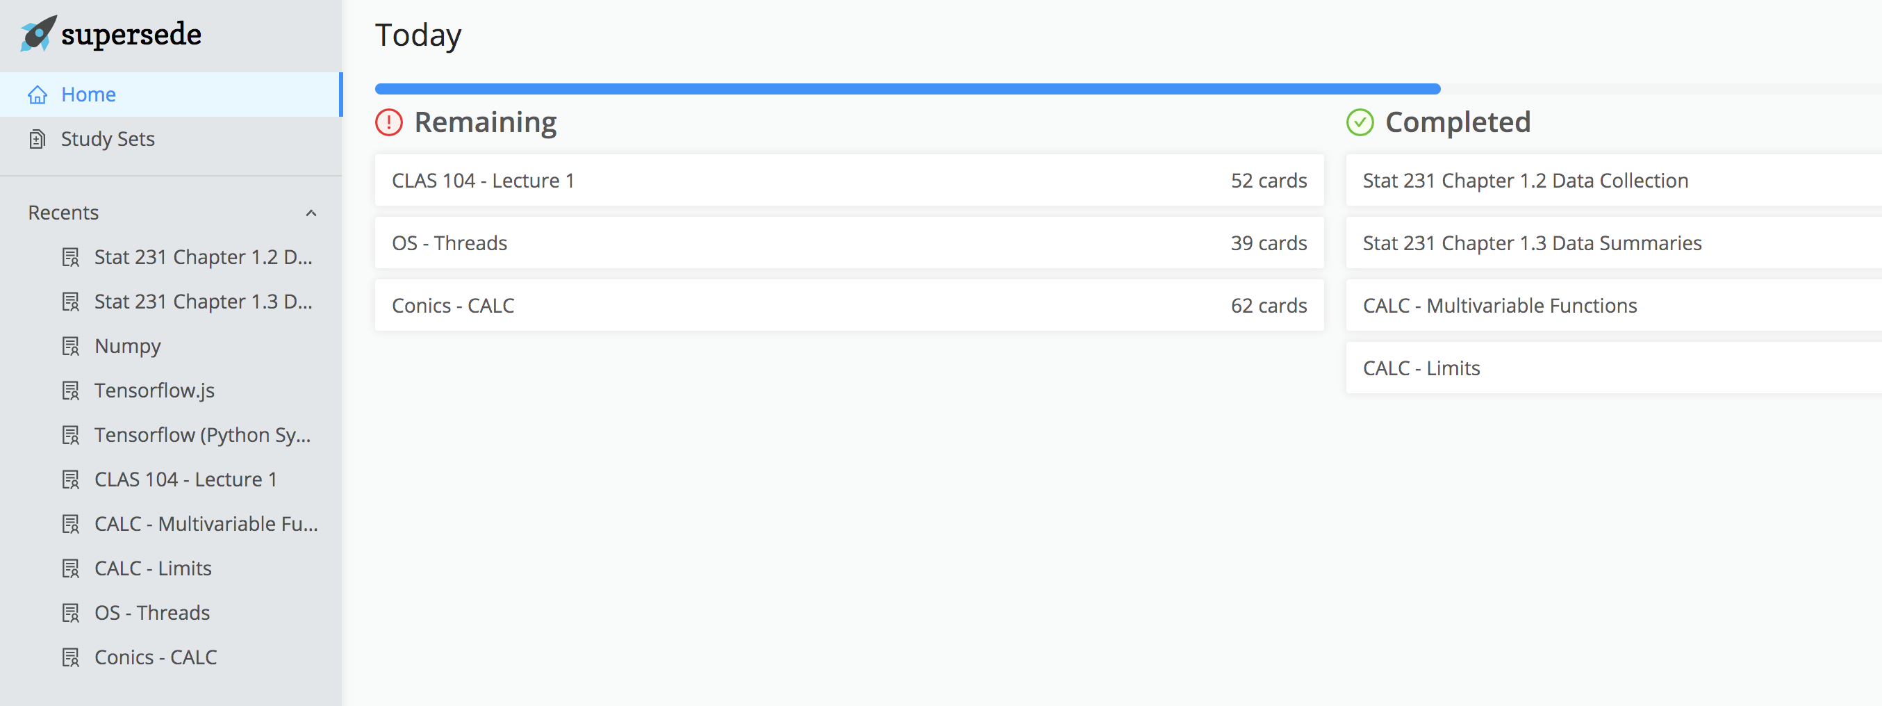The image size is (1882, 706).
Task: Click the icon beside Conics - CALC in Recents
Action: point(71,657)
